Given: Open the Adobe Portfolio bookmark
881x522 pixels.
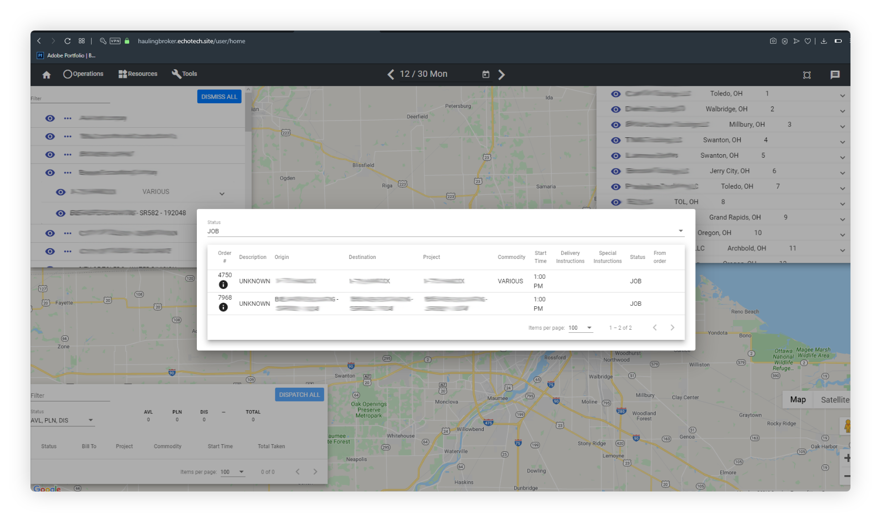Looking at the screenshot, I should (x=66, y=55).
